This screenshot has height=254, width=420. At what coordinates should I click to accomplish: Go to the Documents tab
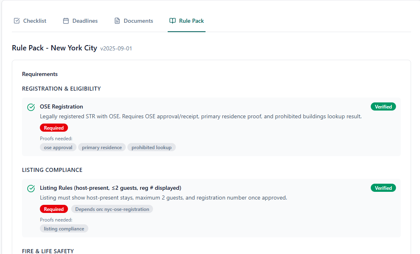[x=133, y=21]
